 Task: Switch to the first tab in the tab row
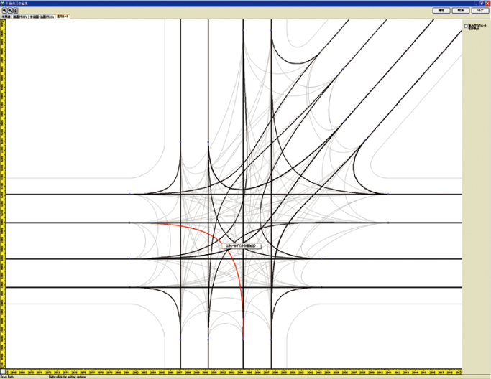(x=6, y=17)
